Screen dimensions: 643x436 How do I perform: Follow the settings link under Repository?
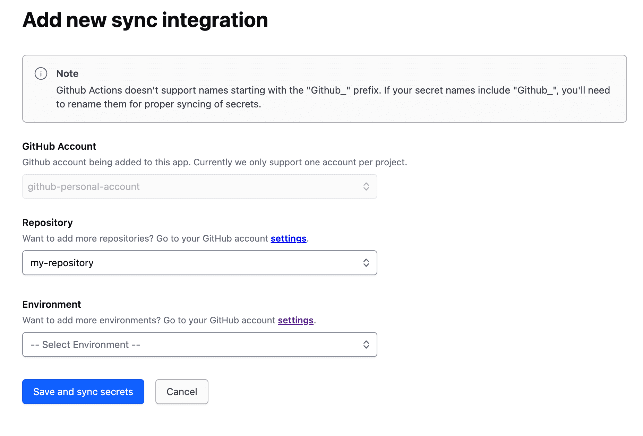point(289,238)
